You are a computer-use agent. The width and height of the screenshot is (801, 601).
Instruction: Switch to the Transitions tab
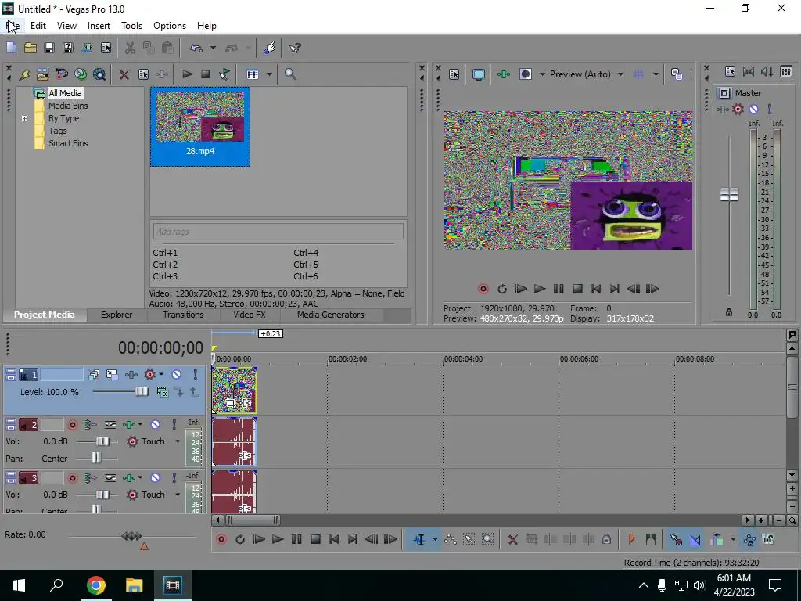click(183, 315)
